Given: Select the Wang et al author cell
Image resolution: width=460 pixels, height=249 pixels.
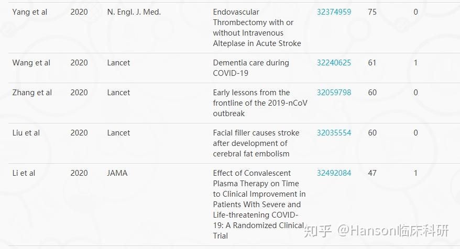Looking at the screenshot, I should point(31,63).
